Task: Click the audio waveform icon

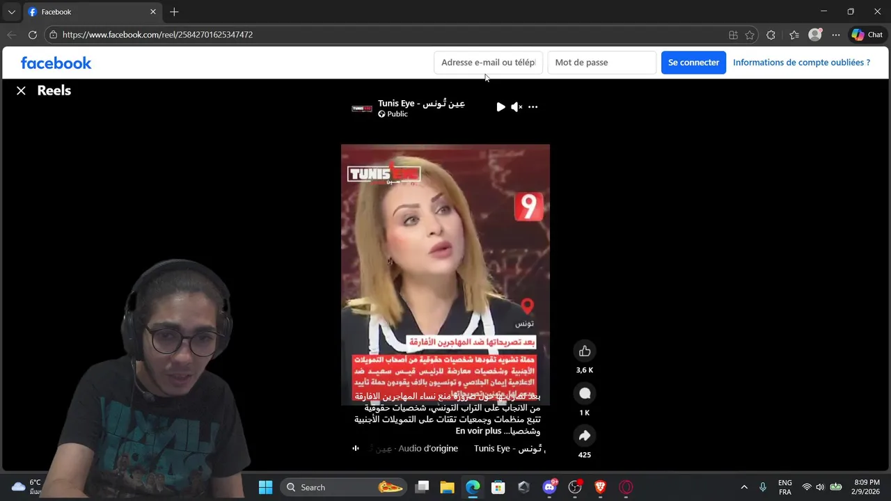Action: pos(356,449)
